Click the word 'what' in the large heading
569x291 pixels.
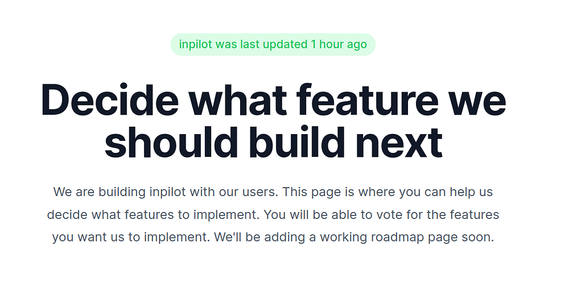pos(238,99)
